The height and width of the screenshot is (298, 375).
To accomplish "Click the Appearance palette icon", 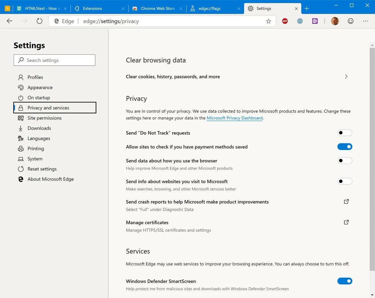I will point(21,87).
